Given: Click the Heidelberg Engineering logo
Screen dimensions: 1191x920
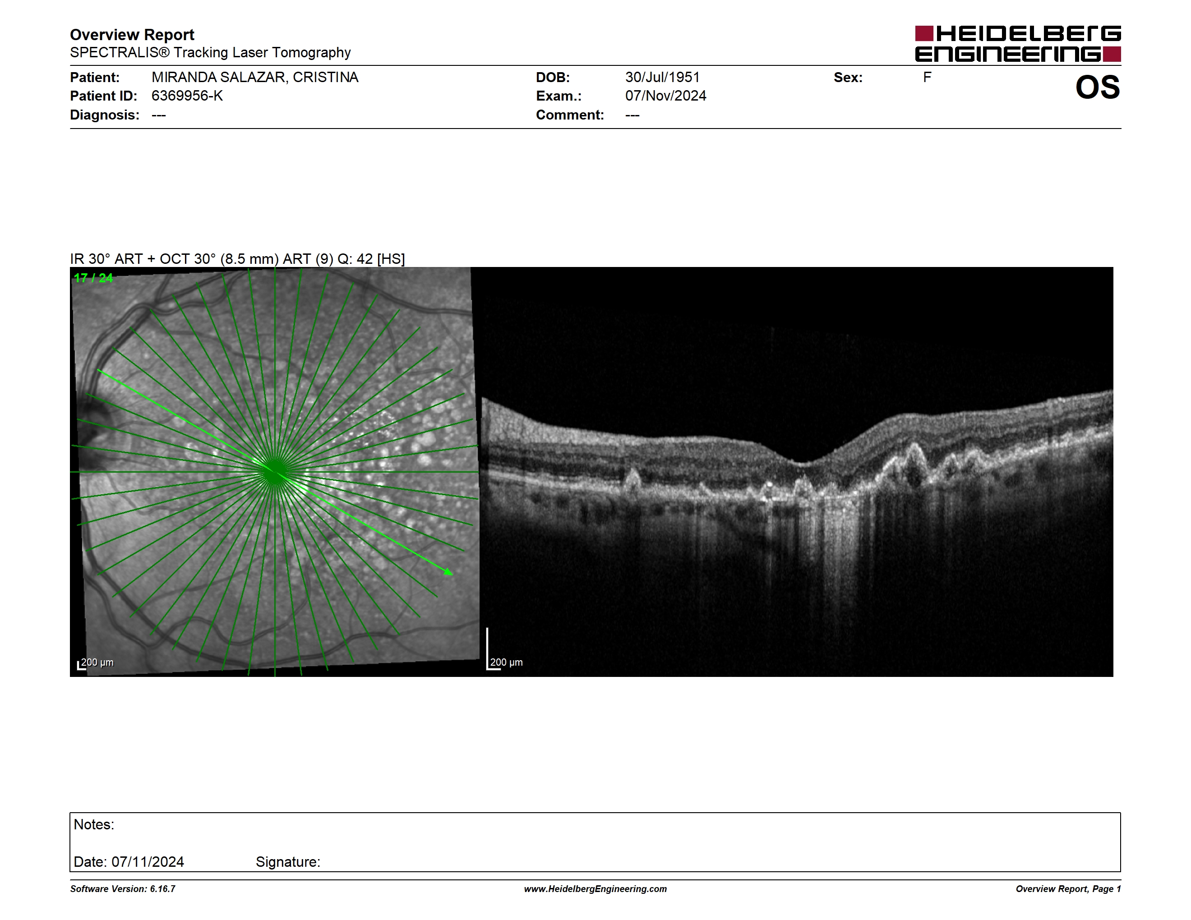Looking at the screenshot, I should (1018, 44).
